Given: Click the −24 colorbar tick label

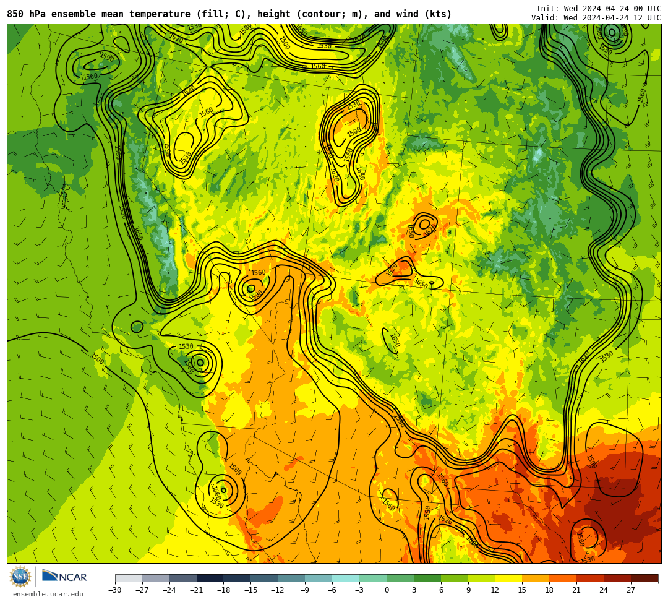Looking at the screenshot, I should [169, 590].
